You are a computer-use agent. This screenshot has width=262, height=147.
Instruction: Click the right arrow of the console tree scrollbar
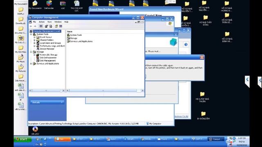point(63,91)
